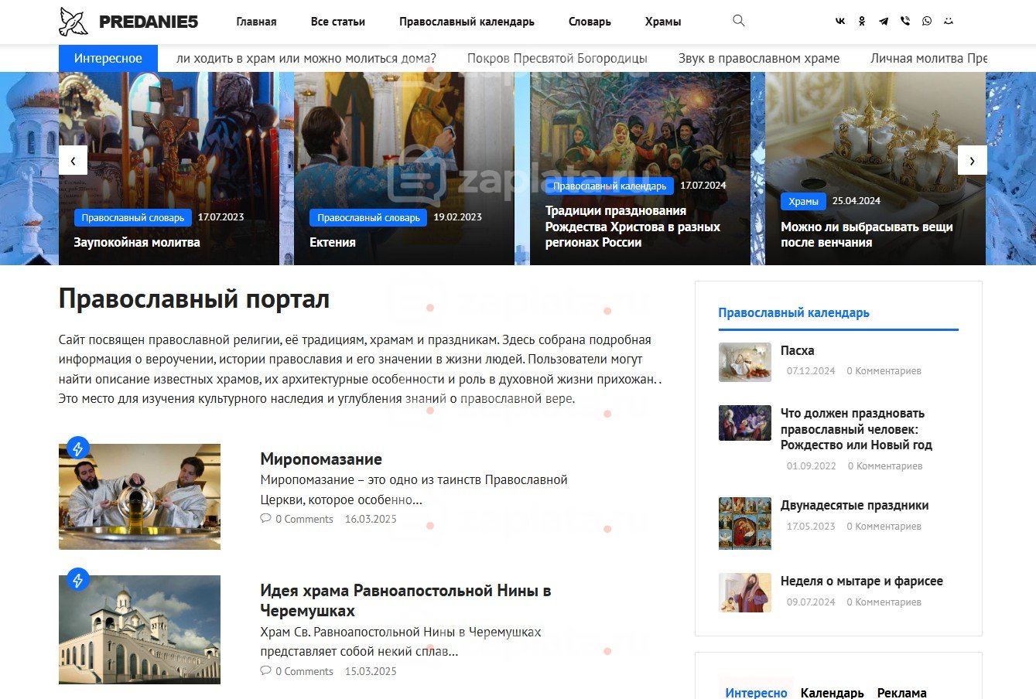Open sidebar article Неделя о мытаре и фарисее
This screenshot has height=699, width=1036.
861,581
